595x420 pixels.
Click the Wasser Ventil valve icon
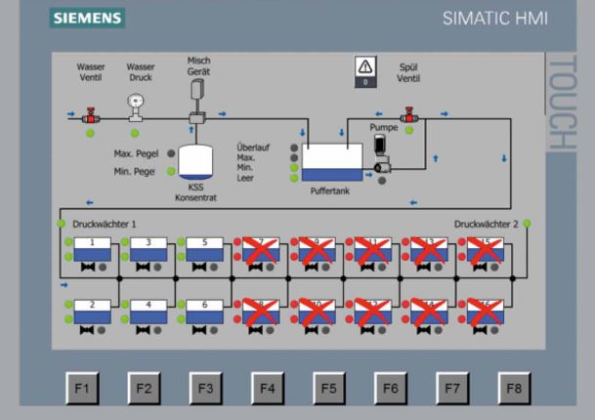pyautogui.click(x=91, y=114)
